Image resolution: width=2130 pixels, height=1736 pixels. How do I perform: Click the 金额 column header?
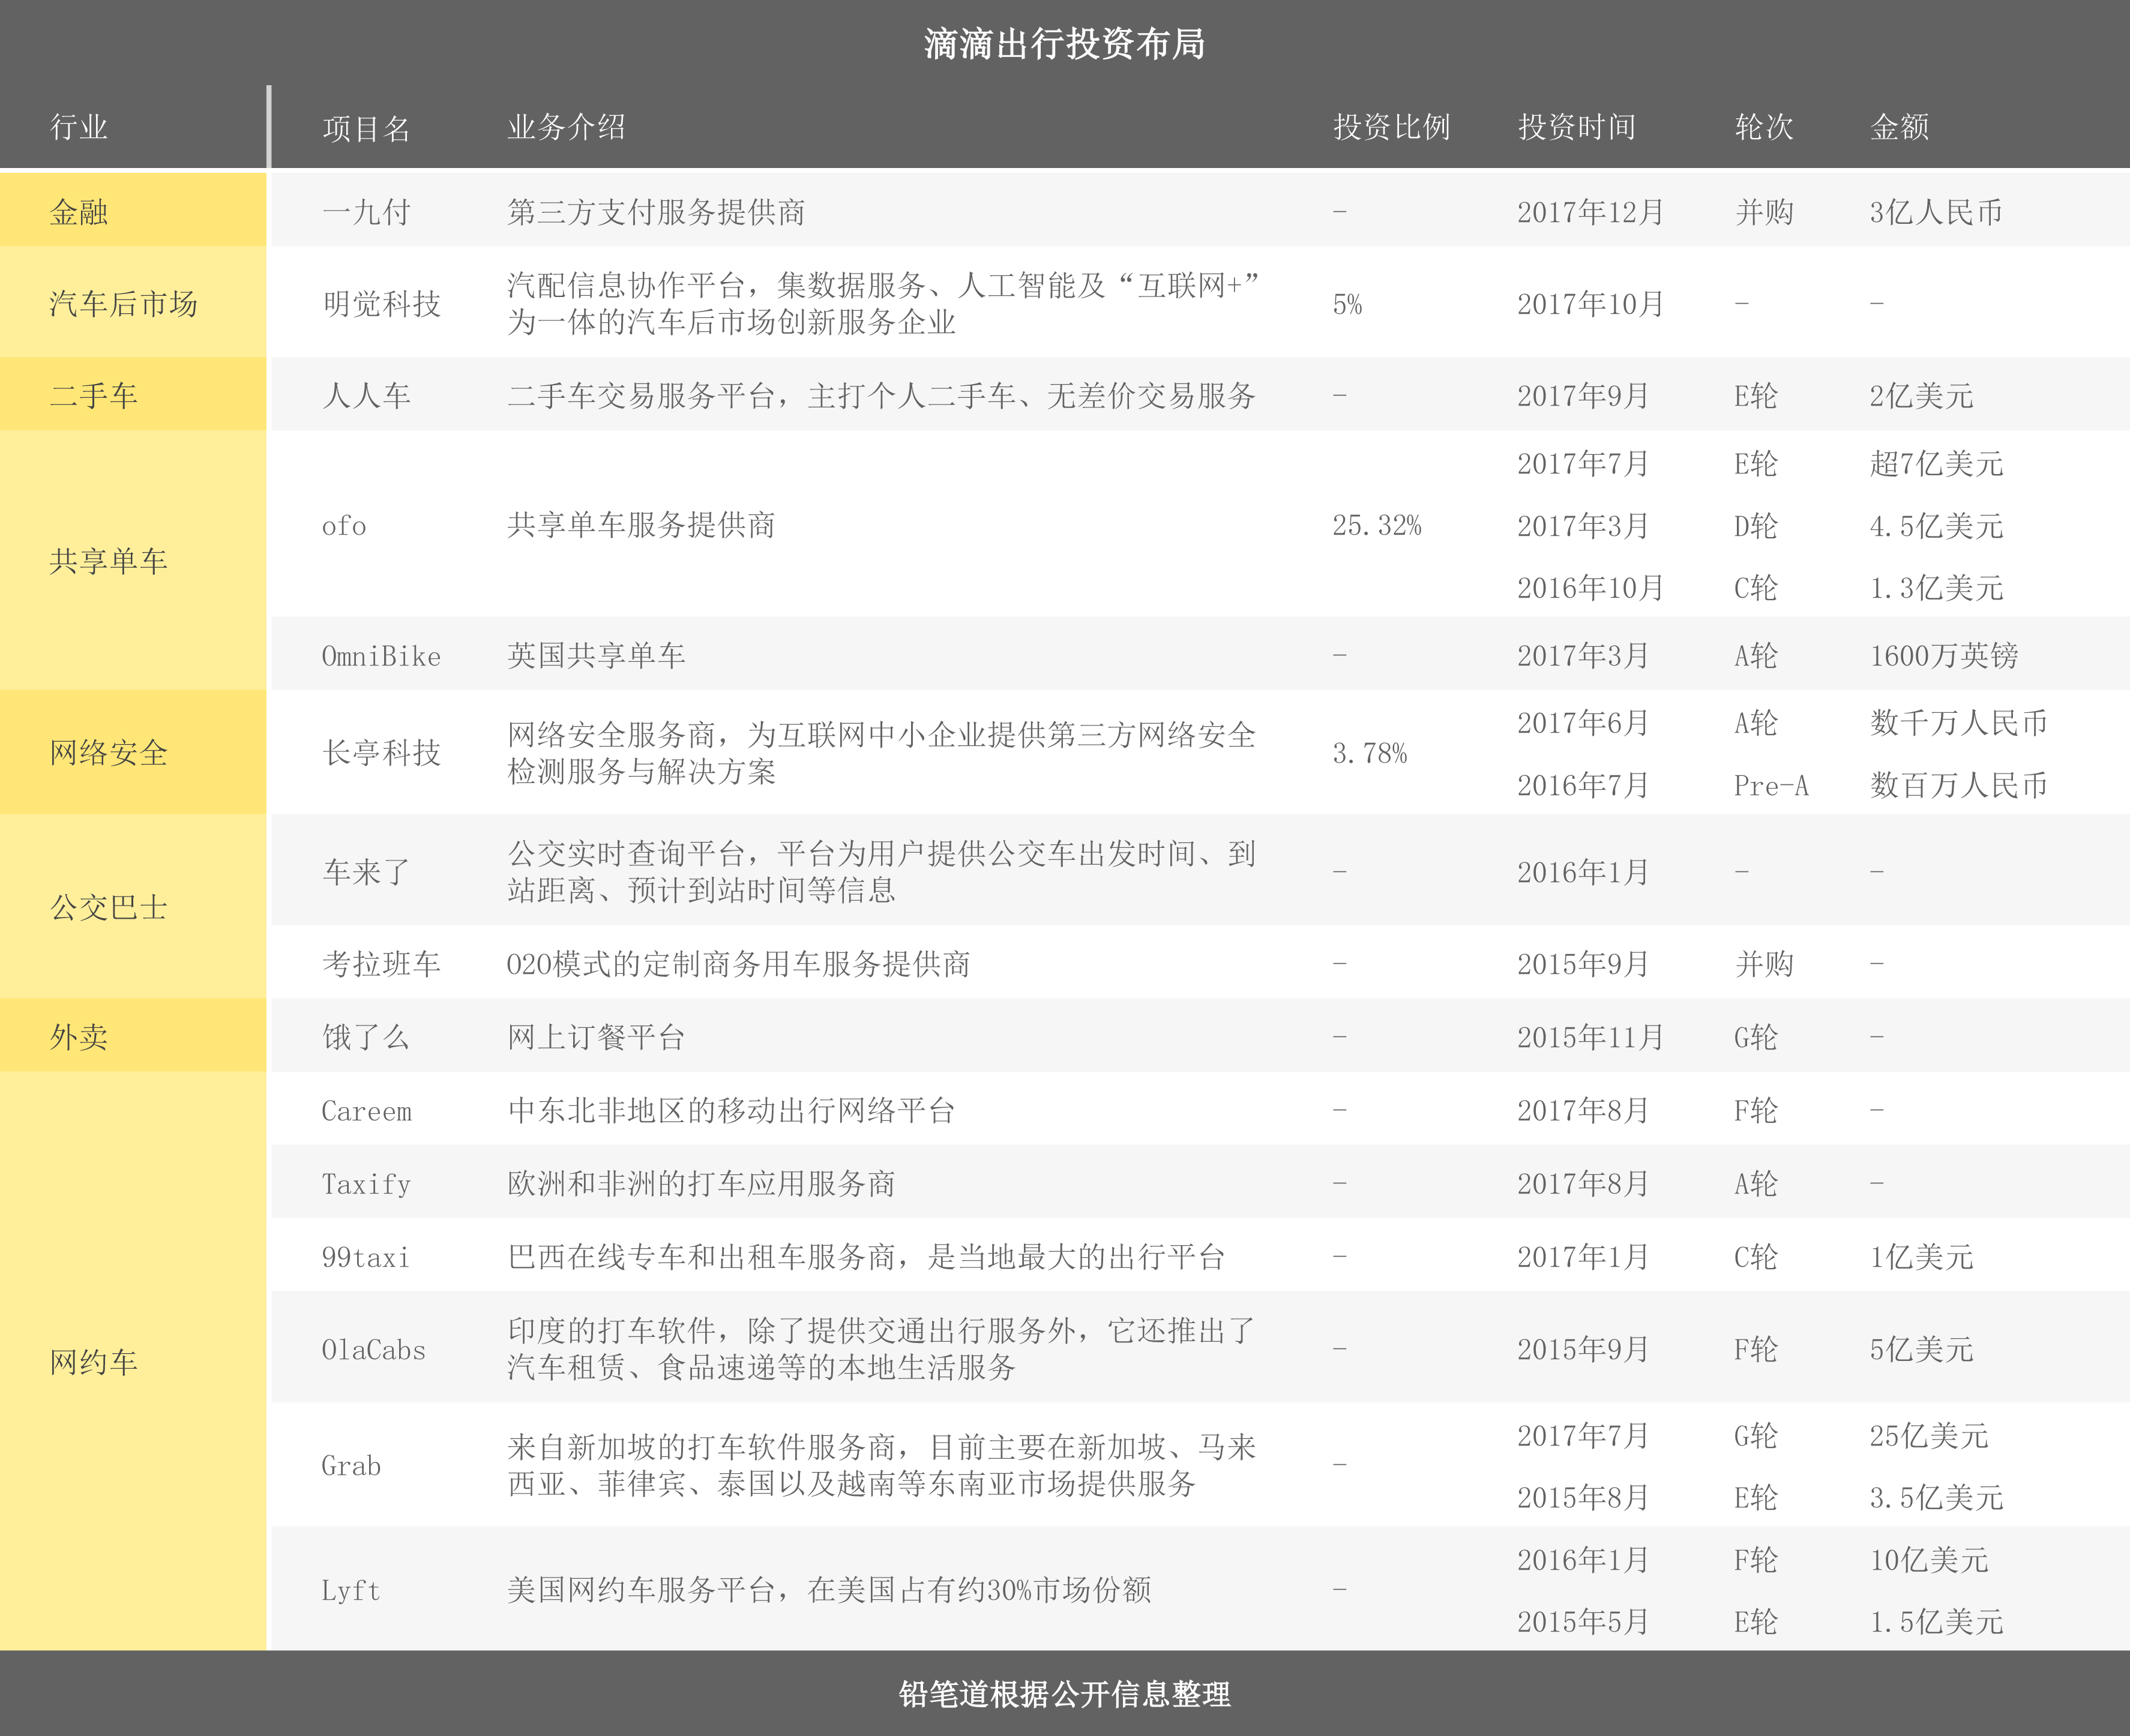point(1899,127)
